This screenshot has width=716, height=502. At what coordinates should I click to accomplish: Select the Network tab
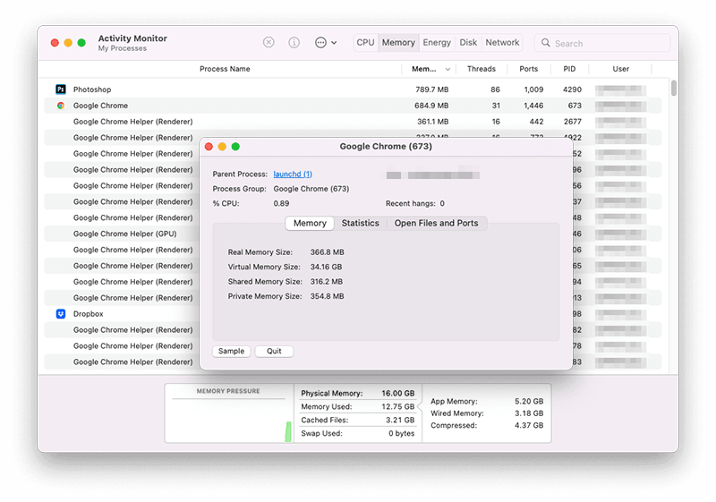pyautogui.click(x=502, y=43)
